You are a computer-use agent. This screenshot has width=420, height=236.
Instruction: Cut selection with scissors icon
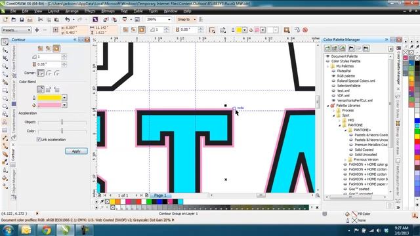point(41,20)
